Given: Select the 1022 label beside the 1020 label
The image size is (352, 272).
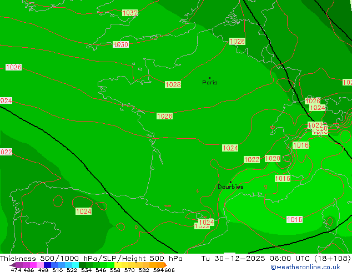Looking at the screenshot, I should point(252,159).
